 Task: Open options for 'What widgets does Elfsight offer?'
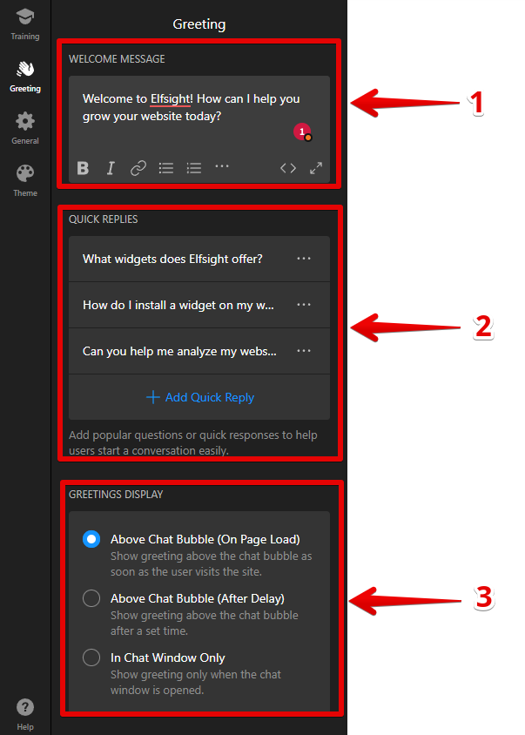(304, 259)
